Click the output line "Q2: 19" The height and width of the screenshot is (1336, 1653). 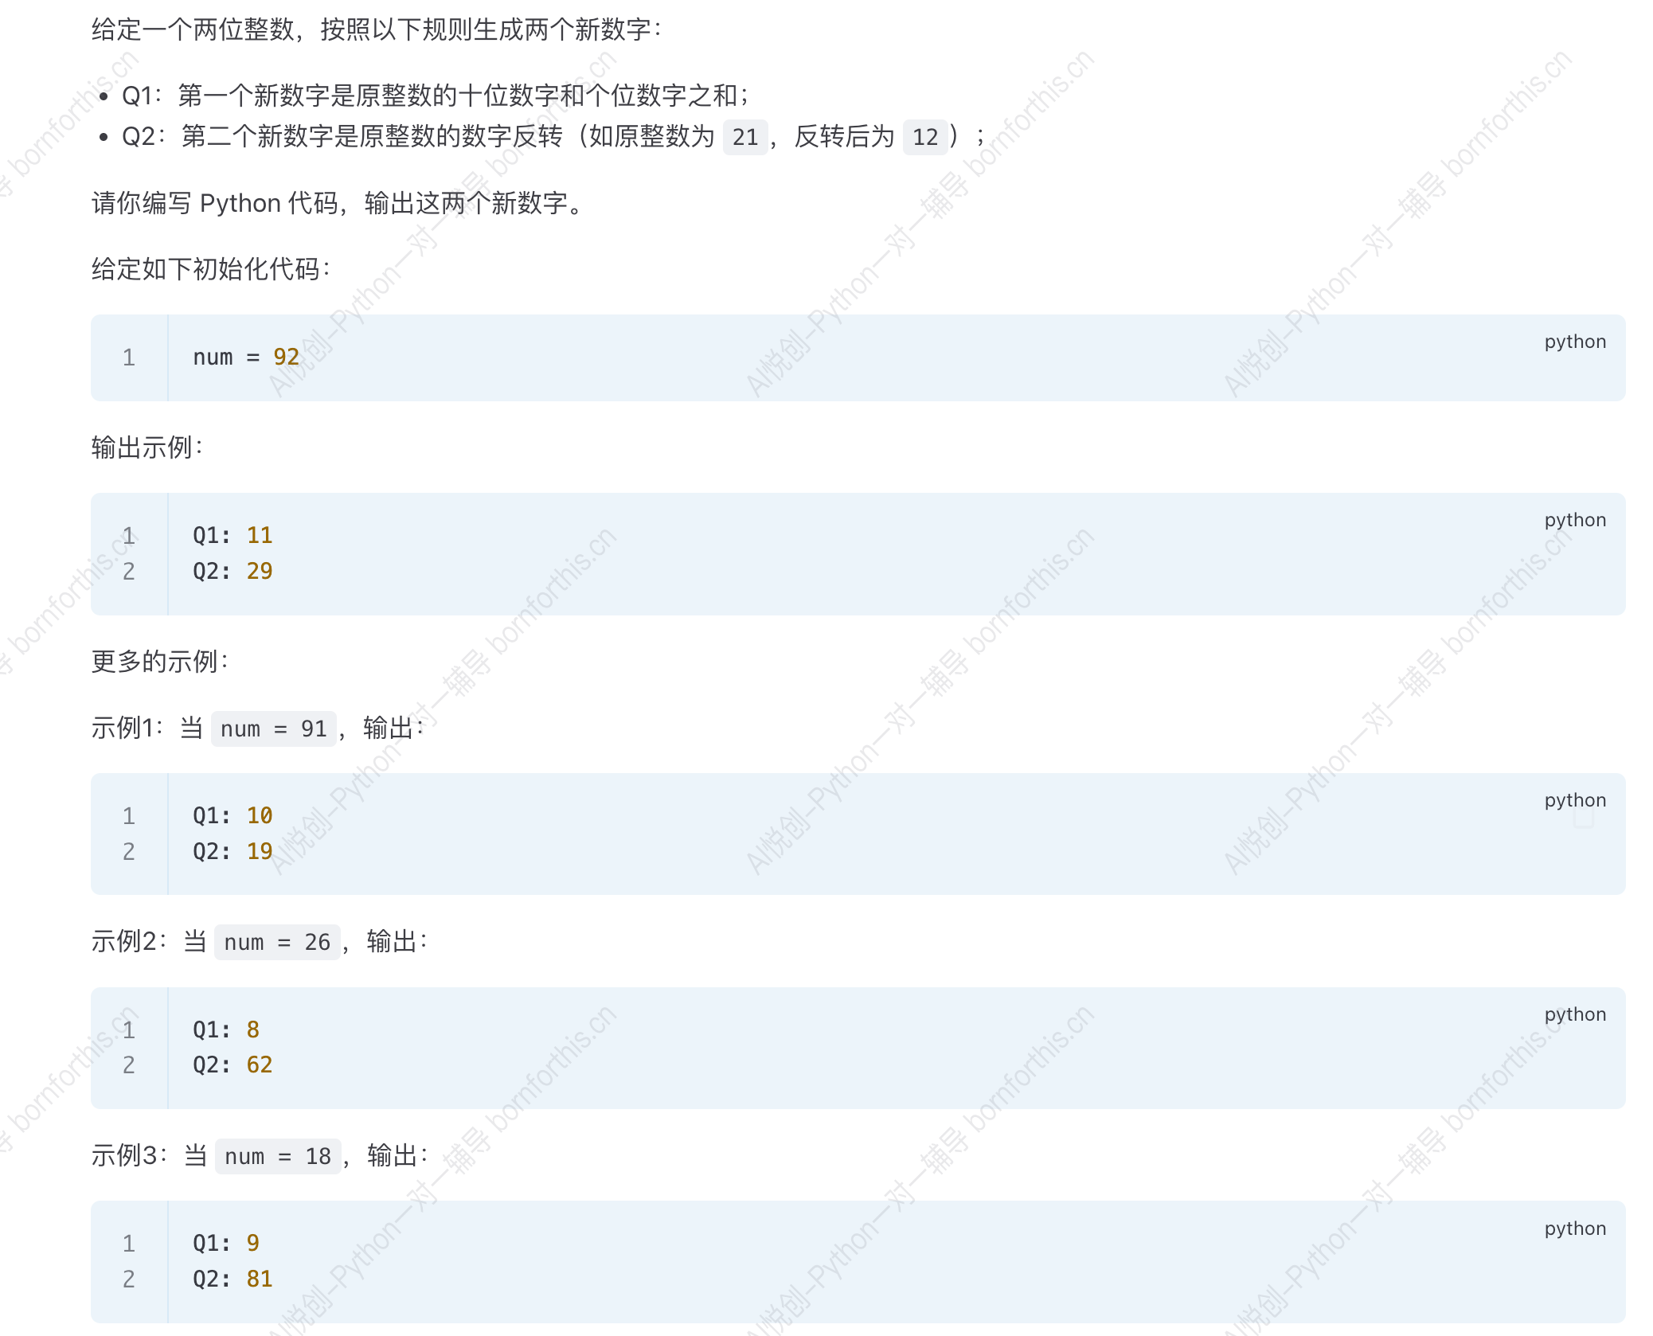(x=233, y=851)
